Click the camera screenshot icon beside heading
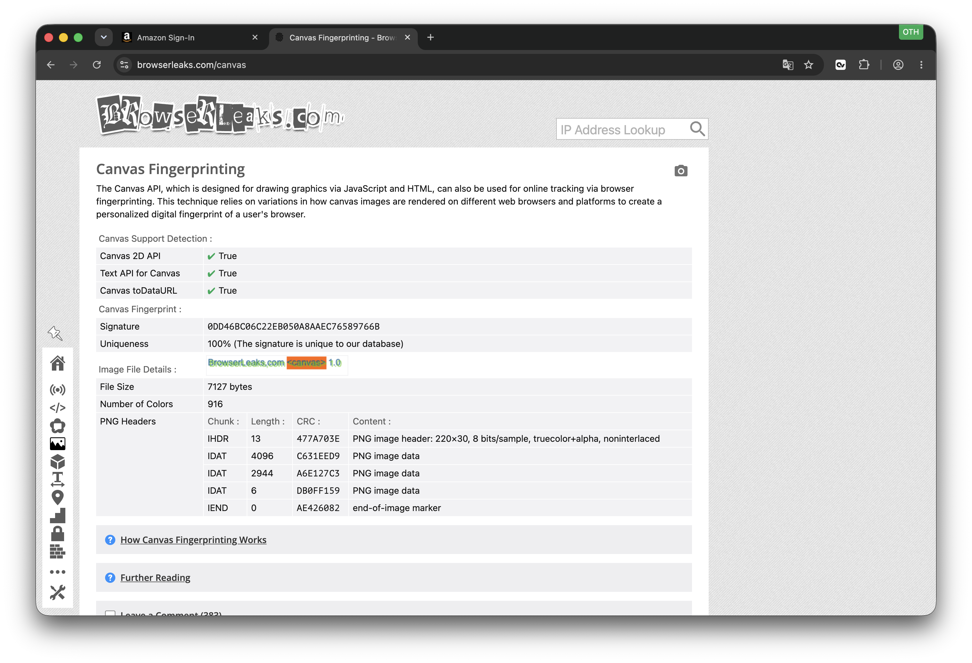This screenshot has width=972, height=663. (681, 171)
